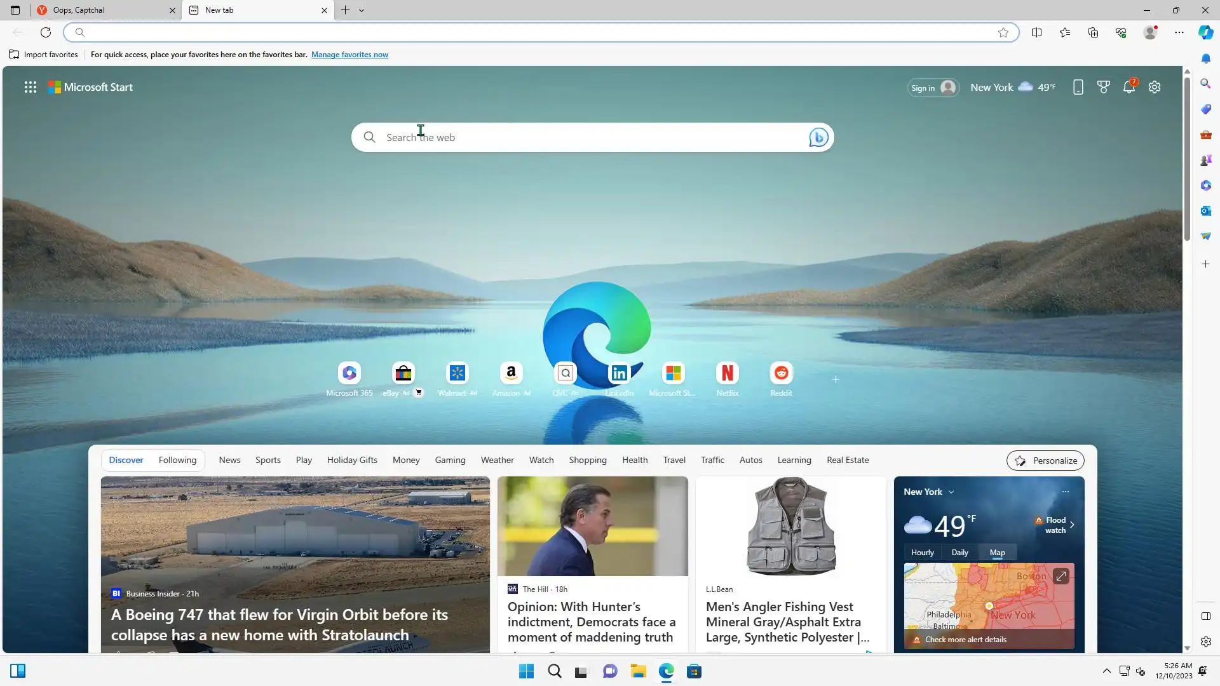The height and width of the screenshot is (686, 1220).
Task: Click the Manage favorites now link
Action: pyautogui.click(x=349, y=55)
